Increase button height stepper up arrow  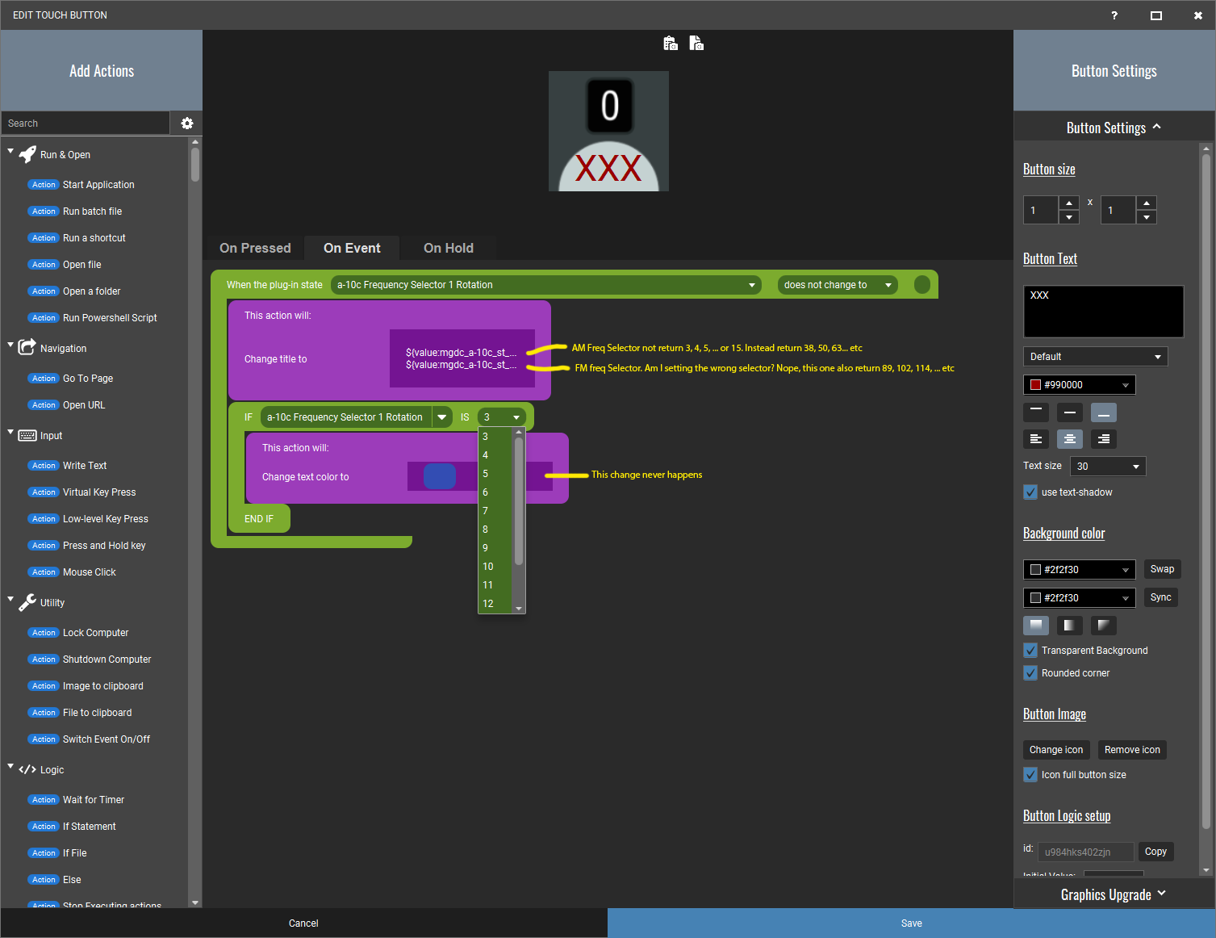click(x=1147, y=203)
